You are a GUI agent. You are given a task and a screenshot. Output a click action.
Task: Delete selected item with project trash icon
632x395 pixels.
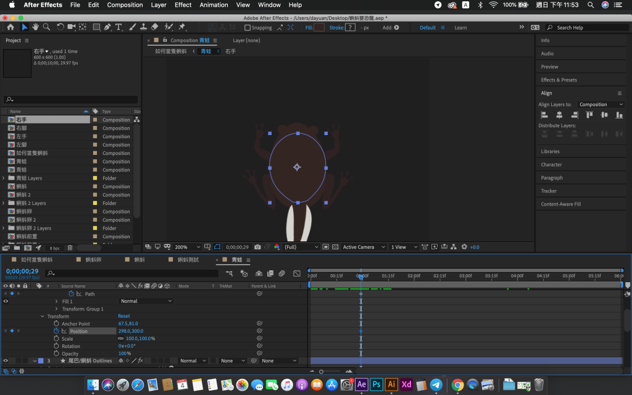click(70, 247)
